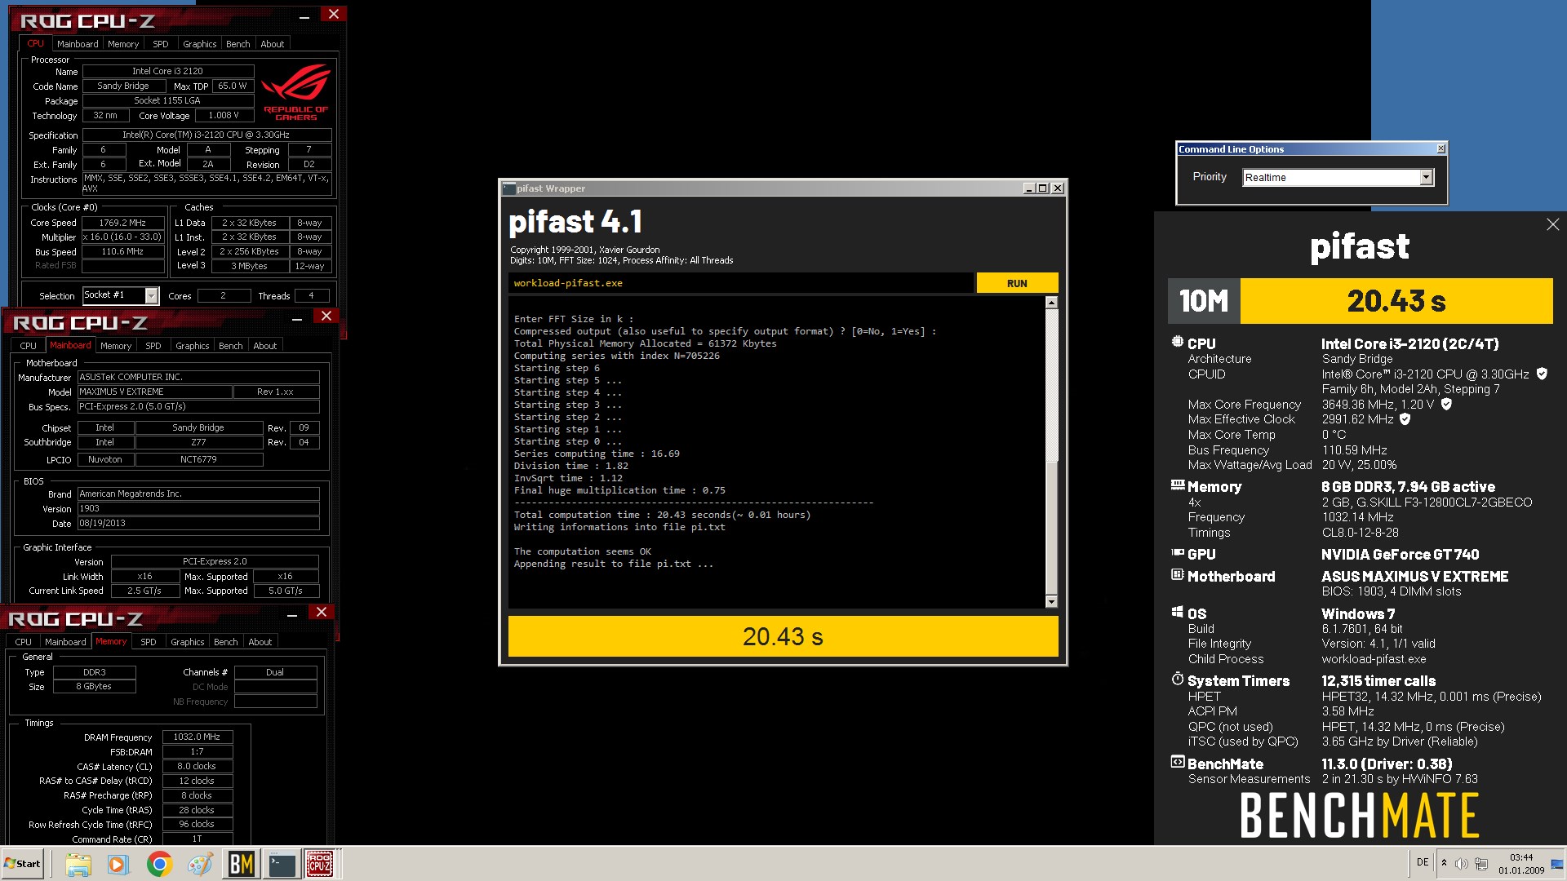Click the pifast Wrapper title bar icon
Image resolution: width=1567 pixels, height=881 pixels.
[508, 188]
